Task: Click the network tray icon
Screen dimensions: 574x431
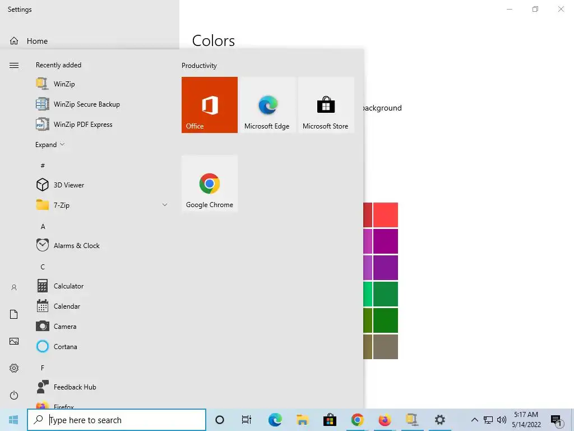Action: 488,420
